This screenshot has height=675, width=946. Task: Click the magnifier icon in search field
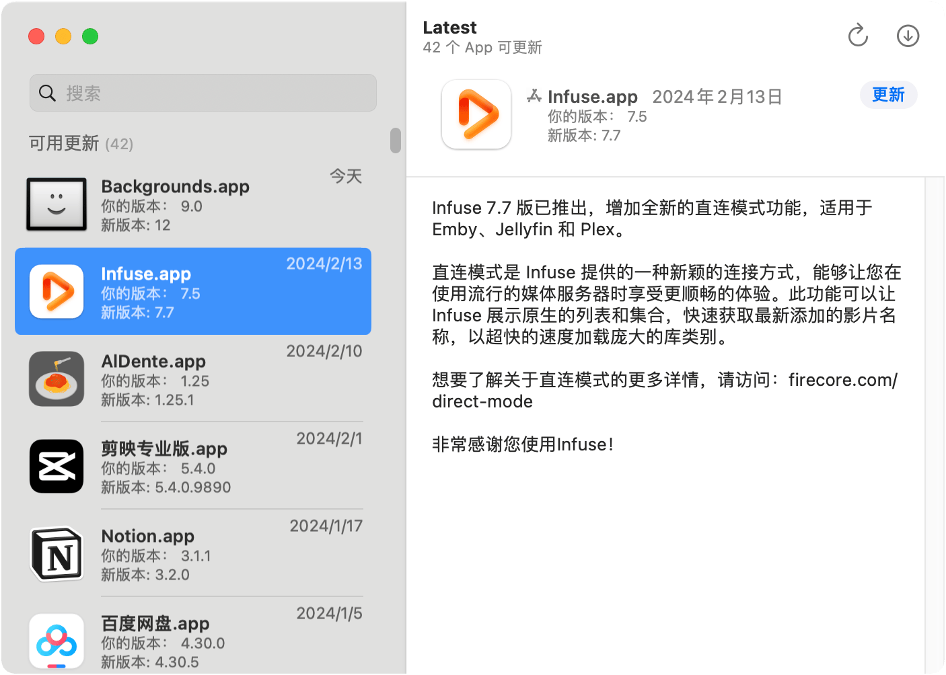(x=47, y=93)
